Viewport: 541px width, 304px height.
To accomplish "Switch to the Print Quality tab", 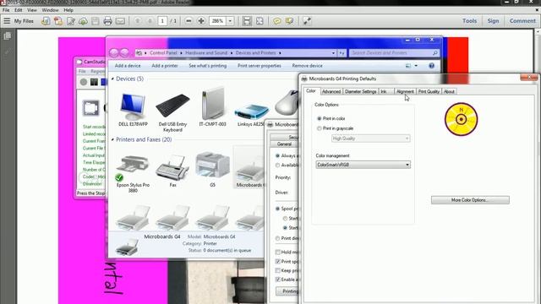I will click(x=429, y=91).
